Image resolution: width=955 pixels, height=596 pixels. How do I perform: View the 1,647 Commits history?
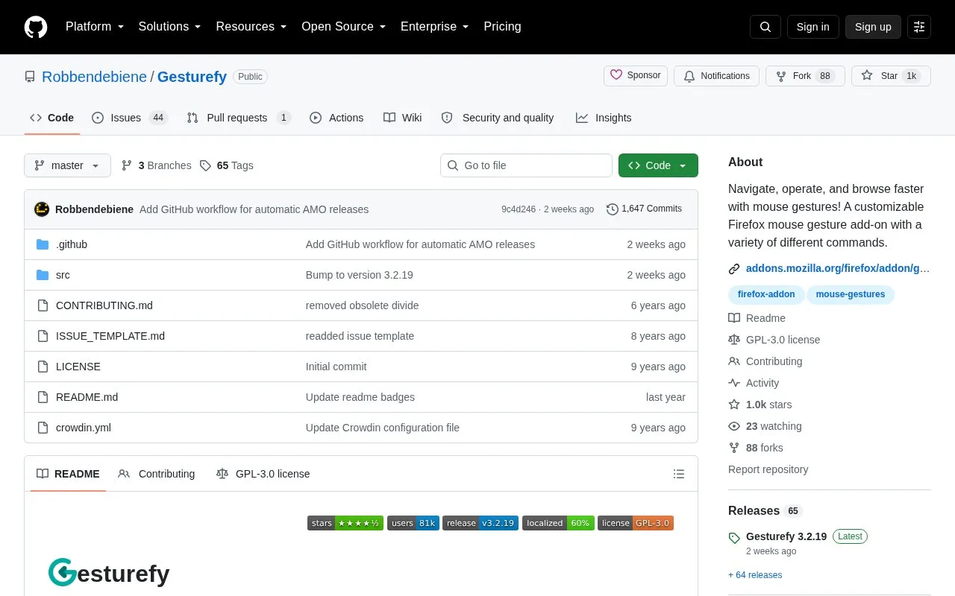point(644,209)
